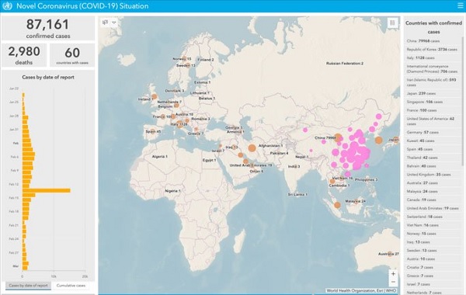The height and width of the screenshot is (295, 466).
Task: Click the map bookmarks tool icon
Action: click(x=105, y=23)
